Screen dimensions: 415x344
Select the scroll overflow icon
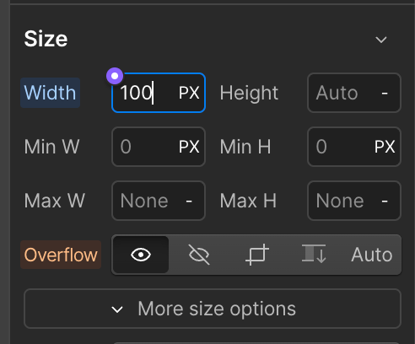coord(314,254)
